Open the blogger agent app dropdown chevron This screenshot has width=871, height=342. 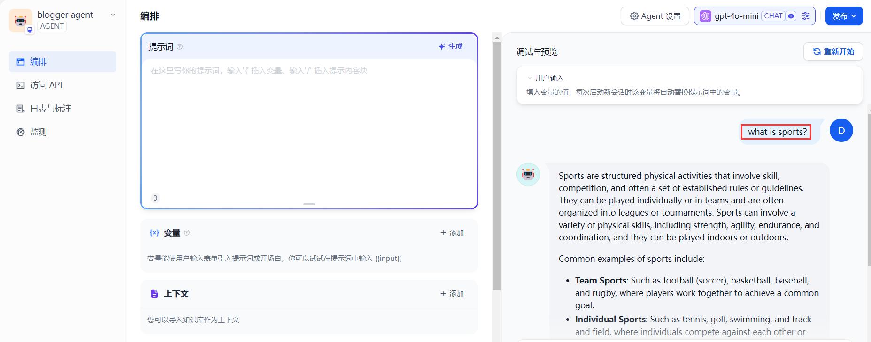coord(113,15)
